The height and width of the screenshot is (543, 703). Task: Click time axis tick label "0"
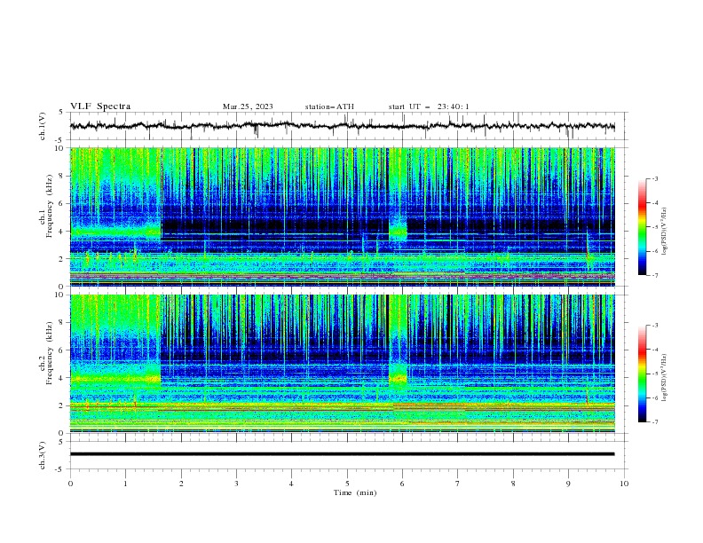[70, 484]
